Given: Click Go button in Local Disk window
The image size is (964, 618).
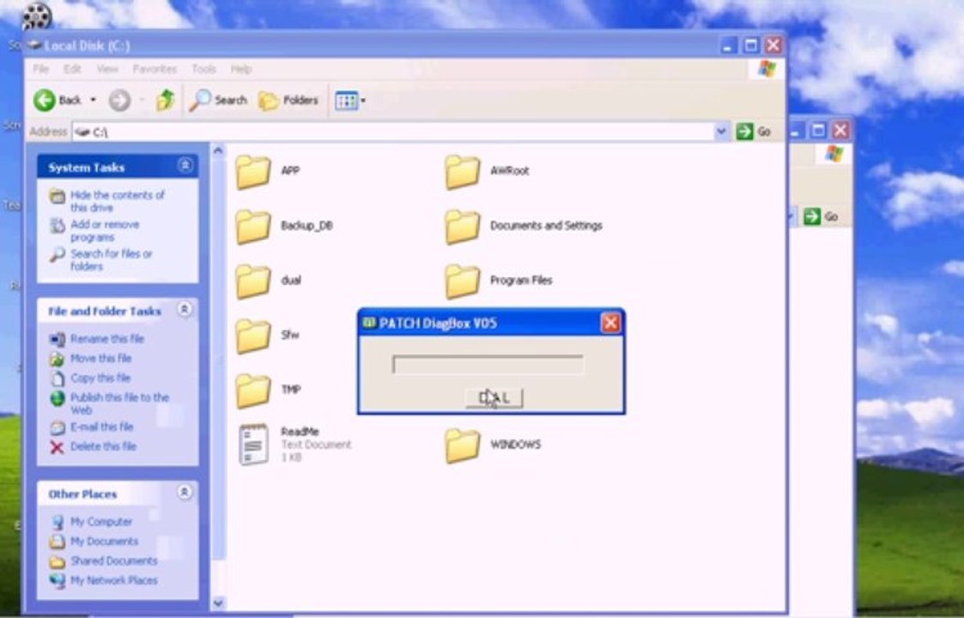Looking at the screenshot, I should (x=754, y=131).
